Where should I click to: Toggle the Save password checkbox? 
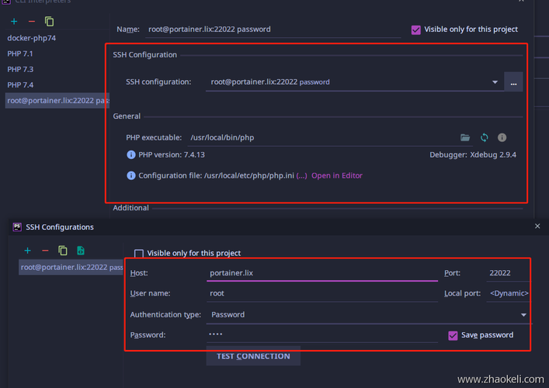click(x=453, y=336)
